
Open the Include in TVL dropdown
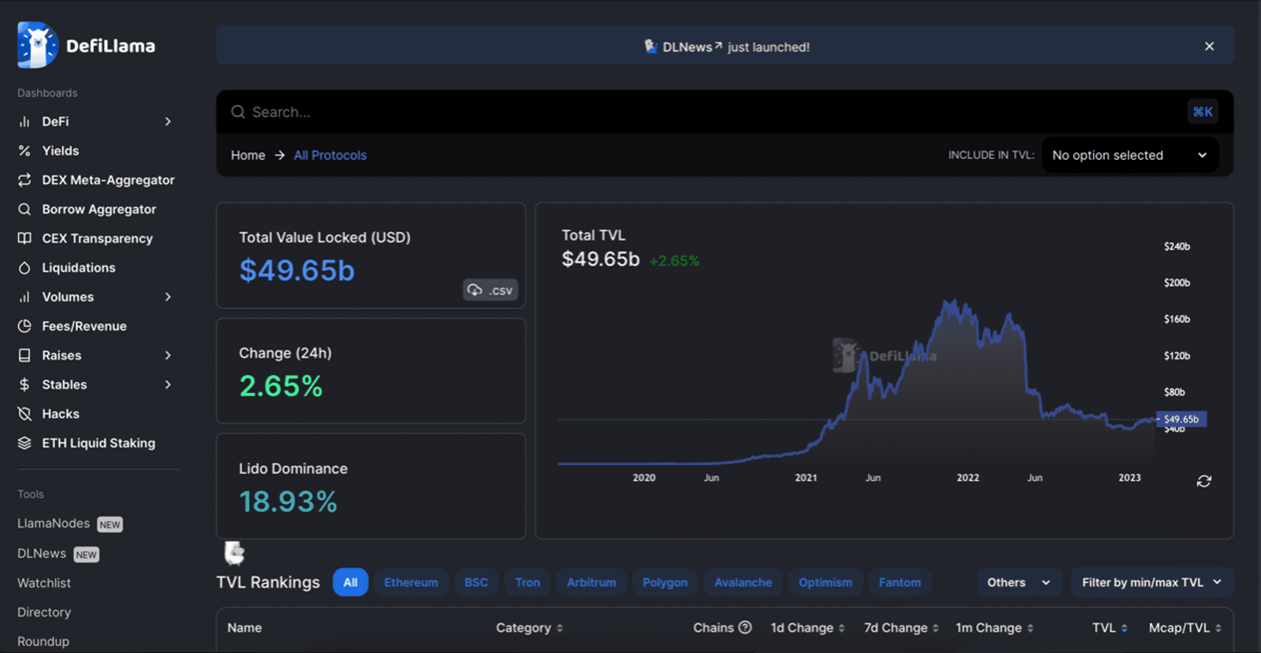(1130, 155)
